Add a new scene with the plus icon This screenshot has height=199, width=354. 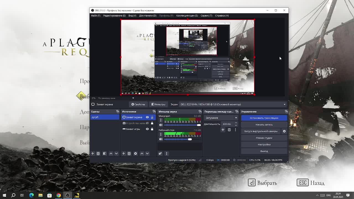pos(93,153)
